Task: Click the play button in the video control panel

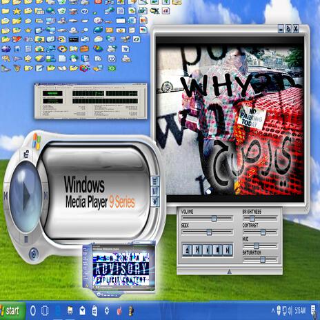Action: (208, 250)
